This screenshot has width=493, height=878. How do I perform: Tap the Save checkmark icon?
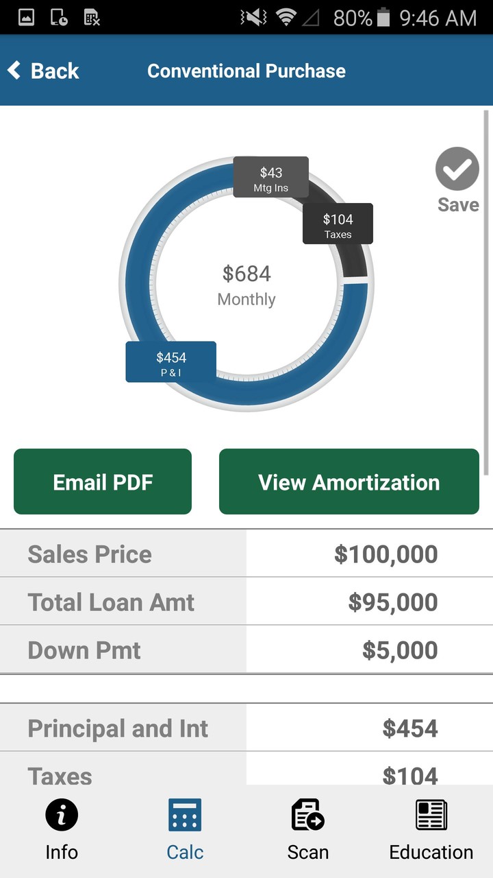coord(457,169)
